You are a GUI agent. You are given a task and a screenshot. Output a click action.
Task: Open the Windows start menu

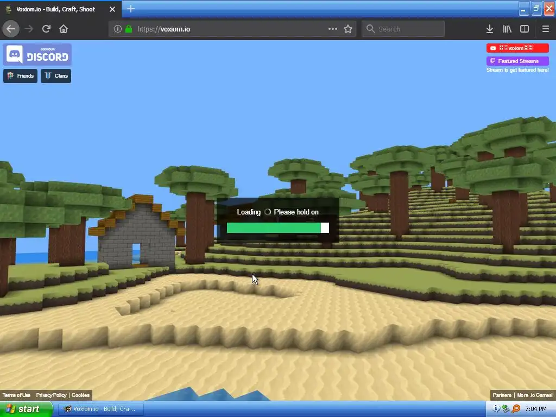[x=26, y=409]
